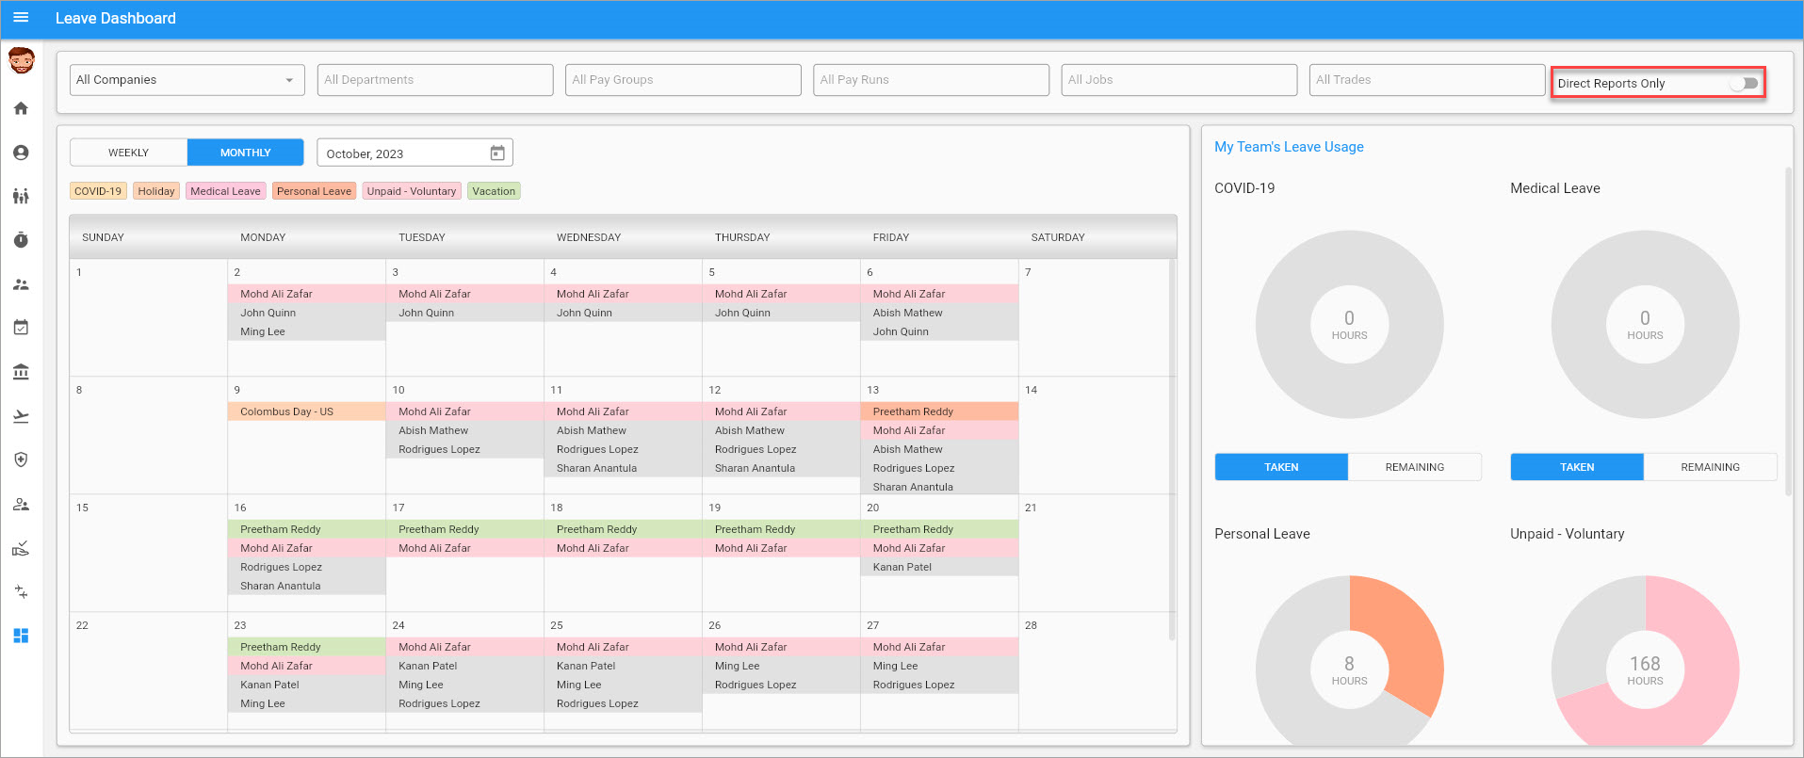This screenshot has height=758, width=1804.
Task: Open the airplane leave icon in sidebar
Action: [21, 415]
